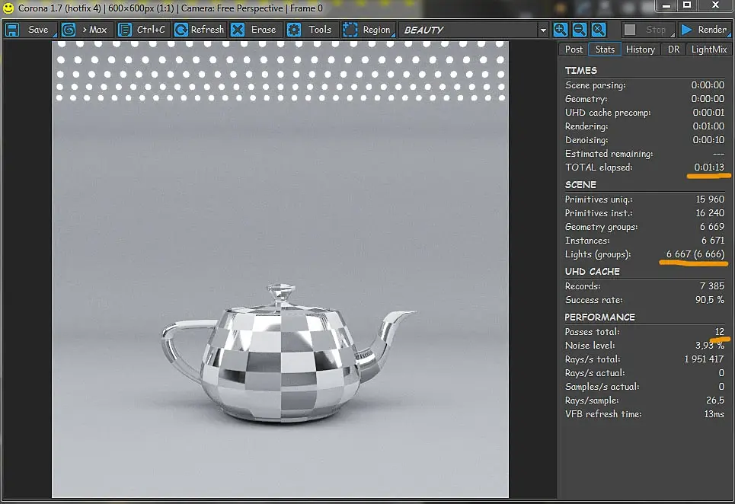Expand the Save button's corner arrow menu
735x504 pixels.
[x=54, y=35]
